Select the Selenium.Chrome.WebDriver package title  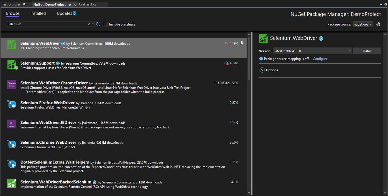point(48,142)
